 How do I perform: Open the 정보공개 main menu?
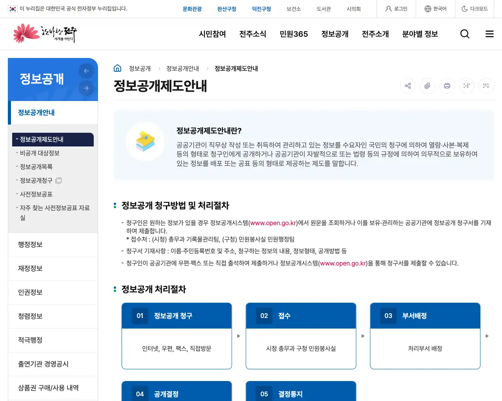[335, 34]
